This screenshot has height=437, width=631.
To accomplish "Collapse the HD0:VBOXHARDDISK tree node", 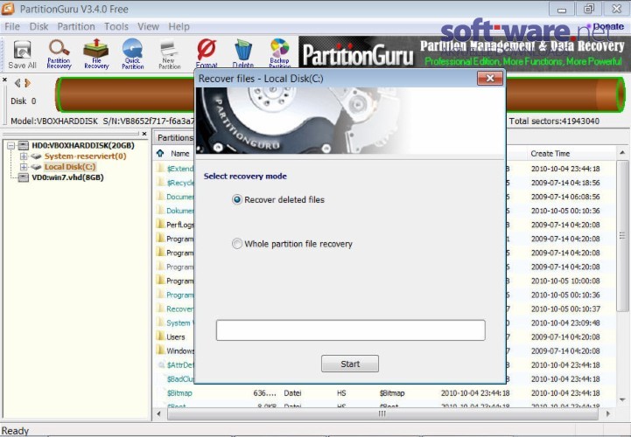I will pyautogui.click(x=11, y=145).
